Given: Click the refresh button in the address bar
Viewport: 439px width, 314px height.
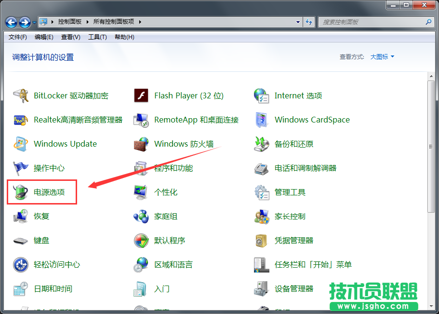Looking at the screenshot, I should pos(309,22).
